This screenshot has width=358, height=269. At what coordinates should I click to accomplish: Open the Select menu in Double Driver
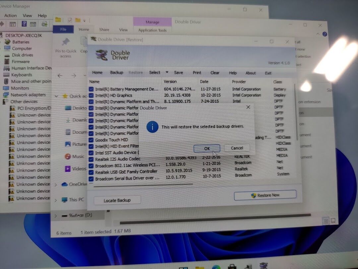(154, 72)
